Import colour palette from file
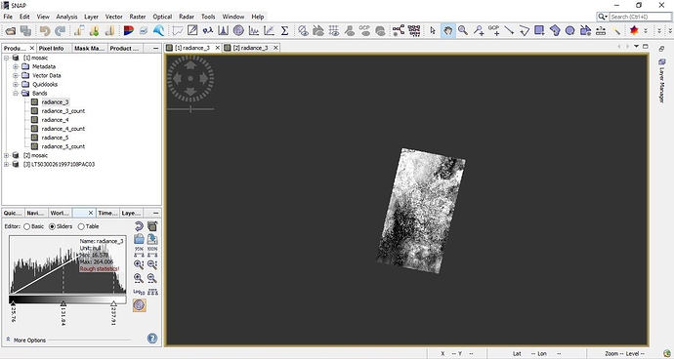 pos(139,239)
